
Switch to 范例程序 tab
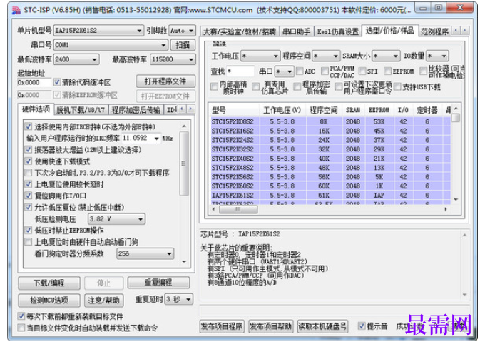point(434,31)
